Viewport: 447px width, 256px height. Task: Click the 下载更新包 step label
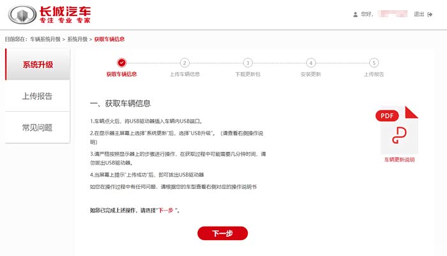pyautogui.click(x=248, y=74)
